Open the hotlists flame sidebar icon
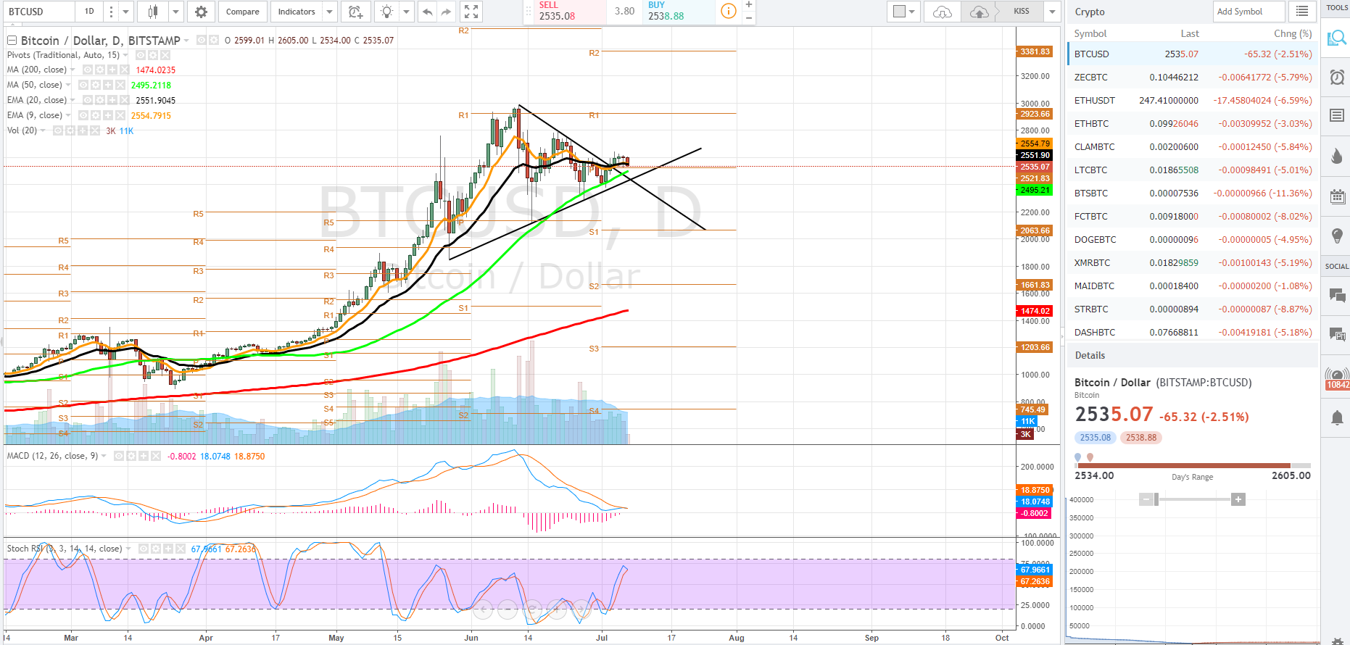This screenshot has height=645, width=1350. click(1337, 156)
